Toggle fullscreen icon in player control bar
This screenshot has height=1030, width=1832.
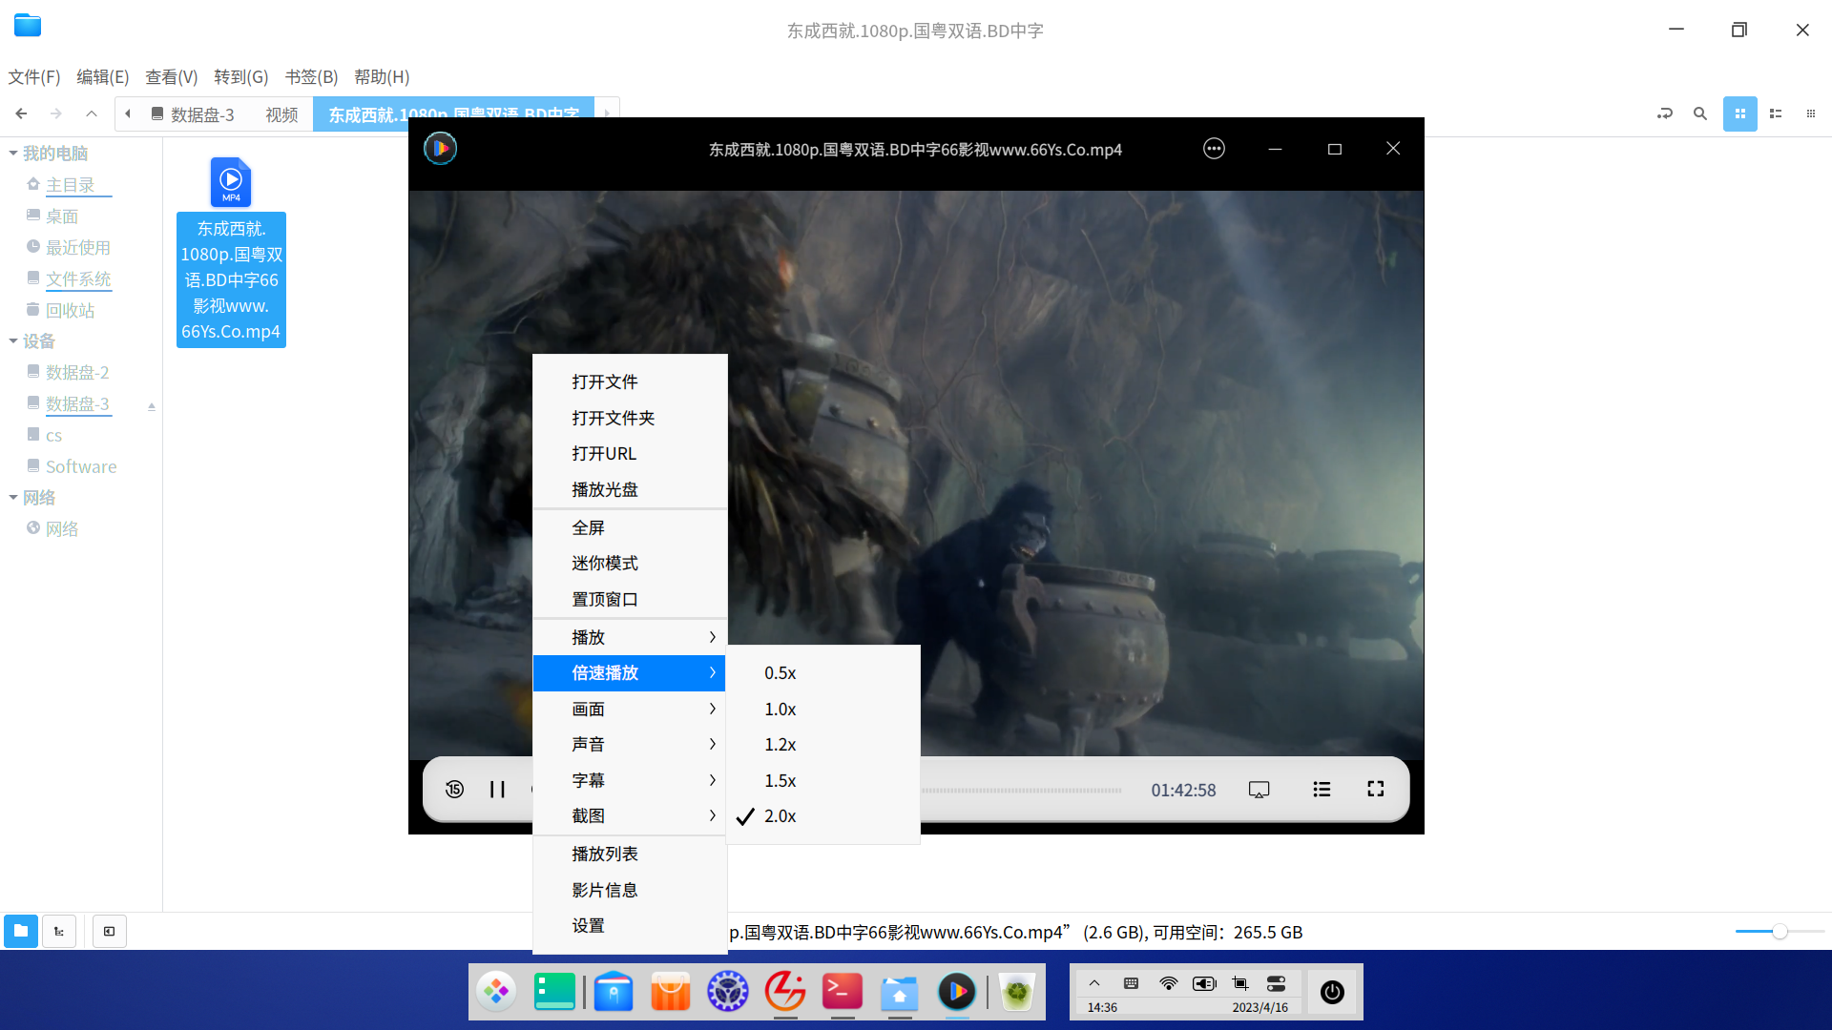click(1375, 790)
